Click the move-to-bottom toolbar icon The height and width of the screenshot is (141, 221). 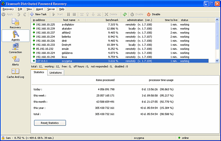click(99, 14)
